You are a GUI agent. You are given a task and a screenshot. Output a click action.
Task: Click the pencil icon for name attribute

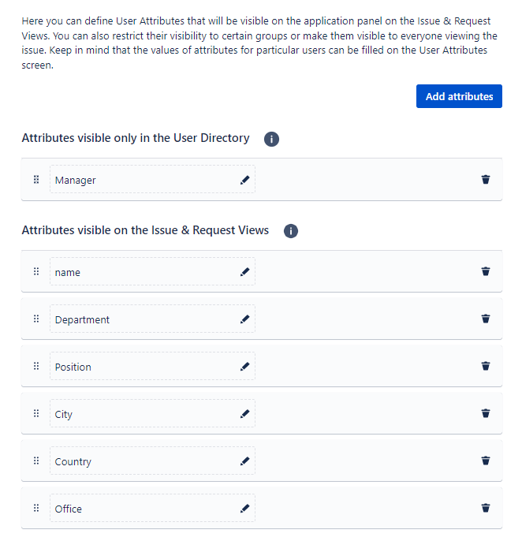point(244,272)
